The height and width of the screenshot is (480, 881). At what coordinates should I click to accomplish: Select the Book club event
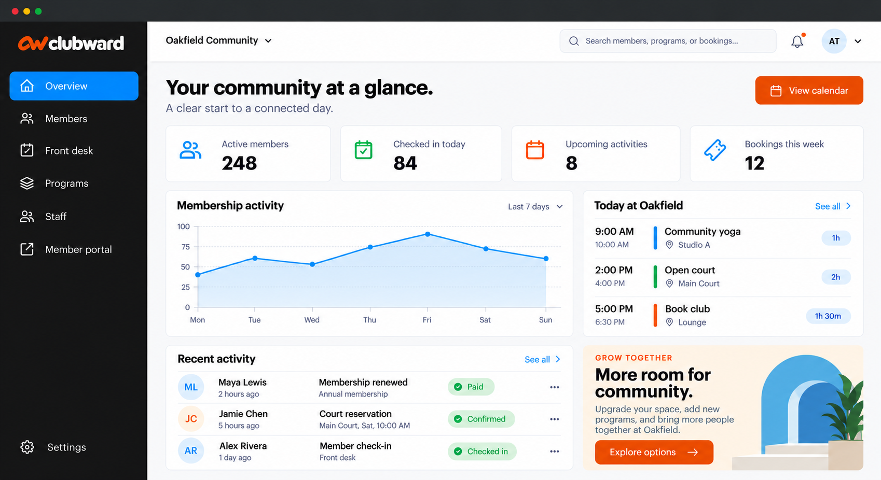click(x=723, y=316)
